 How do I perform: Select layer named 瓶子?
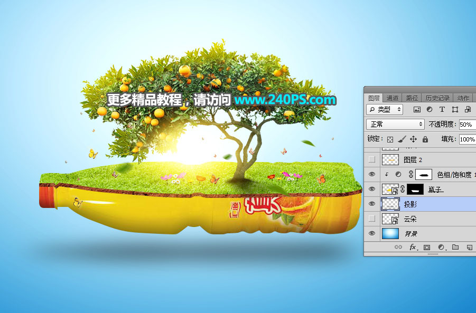click(435, 189)
